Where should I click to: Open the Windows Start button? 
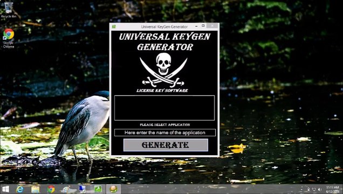point(5,189)
